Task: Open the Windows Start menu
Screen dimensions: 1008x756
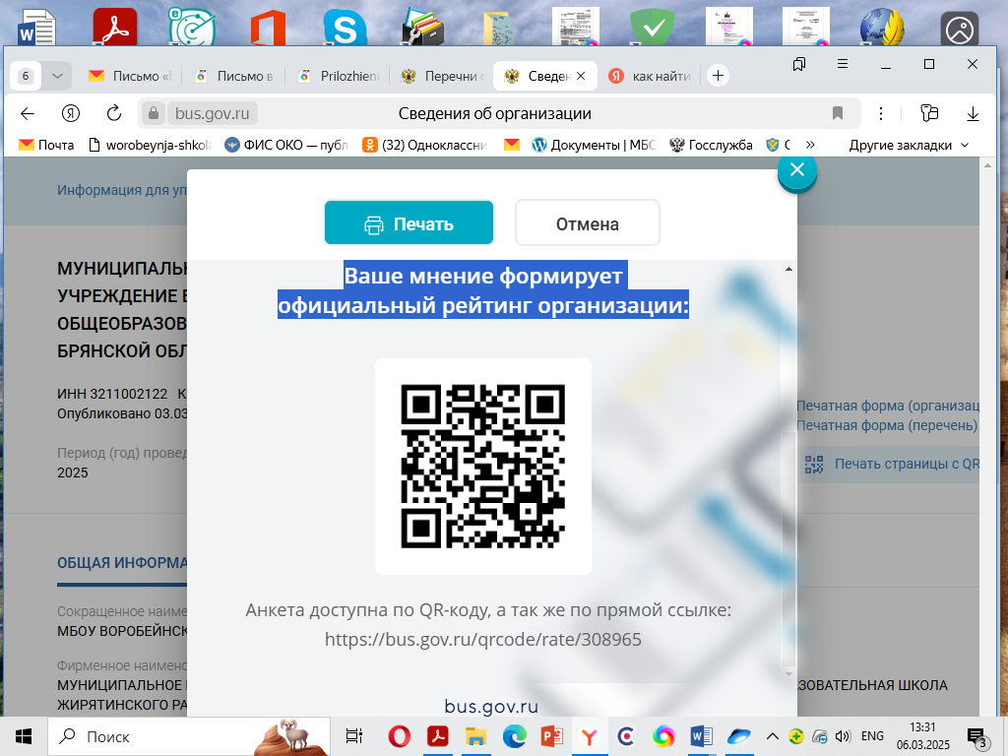Action: coord(24,736)
